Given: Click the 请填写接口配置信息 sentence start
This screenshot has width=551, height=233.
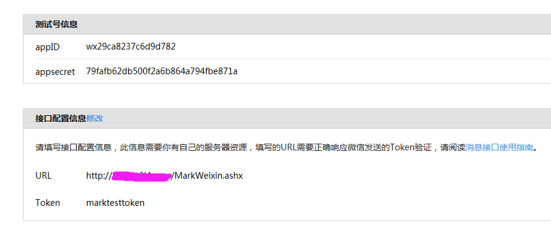Looking at the screenshot, I should [74, 147].
